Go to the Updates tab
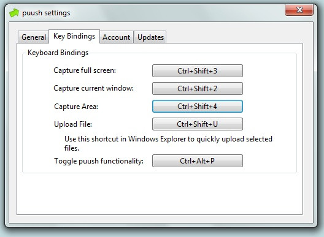Viewport: 324px width, 237px height. pyautogui.click(x=150, y=37)
